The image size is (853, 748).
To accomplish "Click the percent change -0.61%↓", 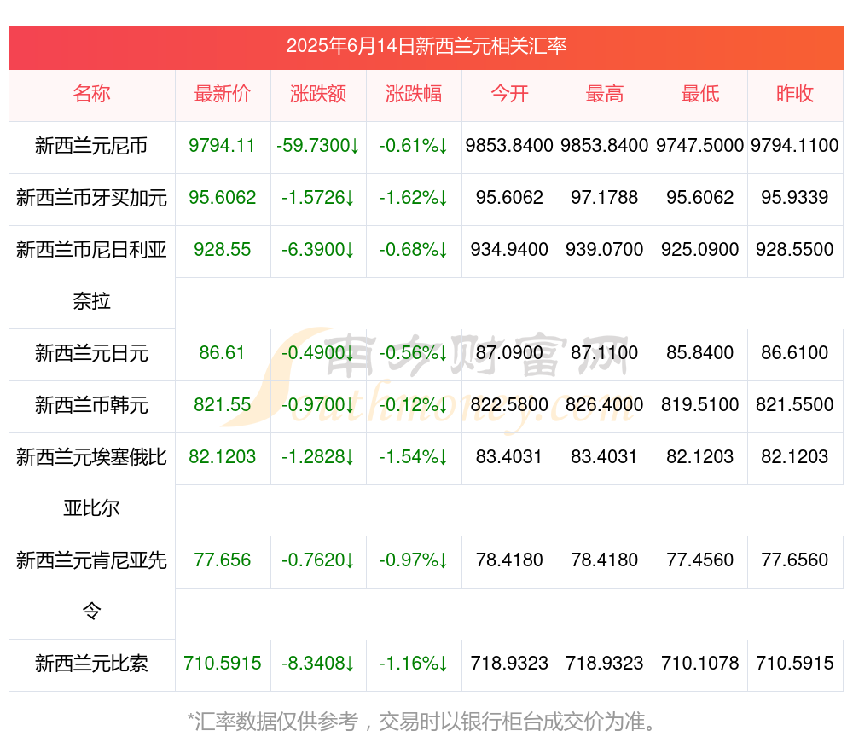I will [x=414, y=146].
